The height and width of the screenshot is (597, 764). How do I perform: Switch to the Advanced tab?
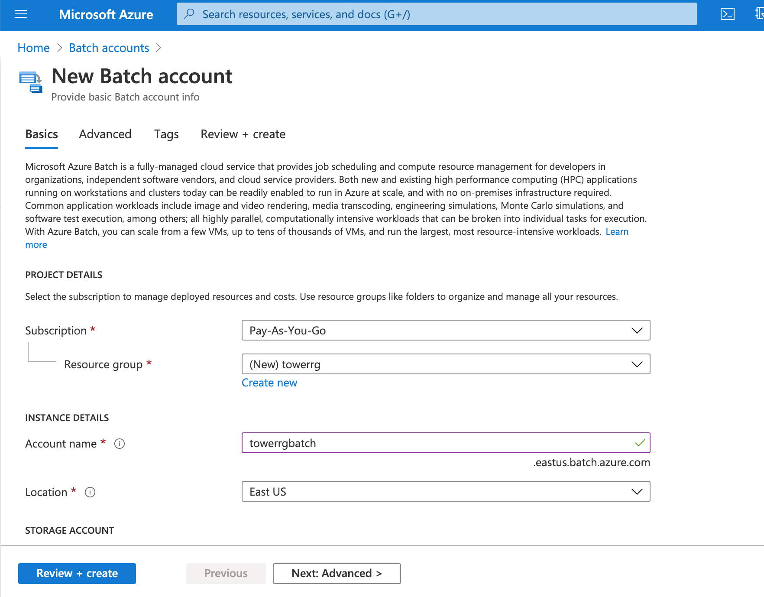click(x=105, y=134)
